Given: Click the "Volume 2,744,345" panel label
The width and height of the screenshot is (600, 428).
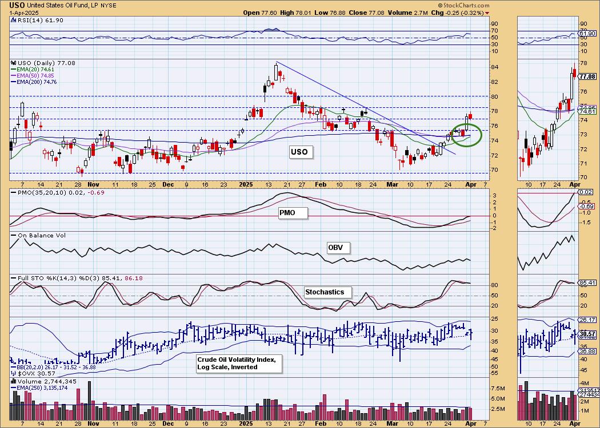Looking at the screenshot, I should pos(47,381).
